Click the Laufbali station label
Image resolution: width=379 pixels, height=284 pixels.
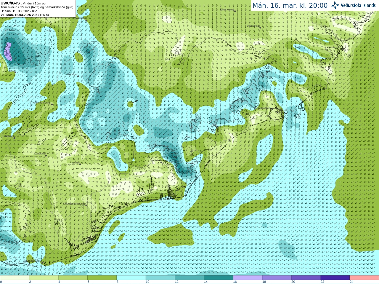coord(75,162)
